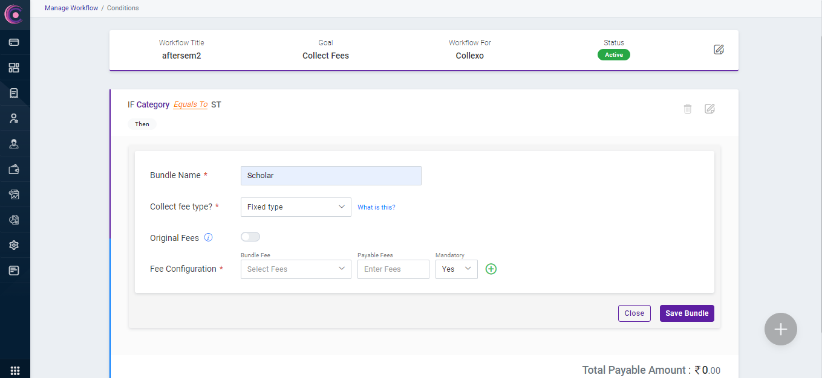Image resolution: width=822 pixels, height=378 pixels.
Task: Toggle the Original Fees switch
Action: (250, 237)
